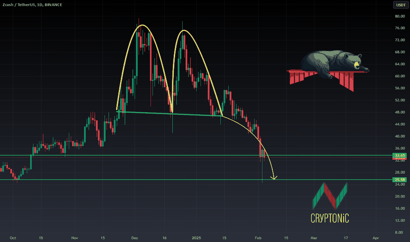Screen dimensions: 410x242
Task: Click the 8.00 price axis label
Action: tap(399, 233)
